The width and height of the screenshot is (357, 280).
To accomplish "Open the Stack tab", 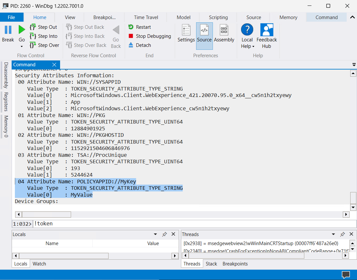I will 211,264.
